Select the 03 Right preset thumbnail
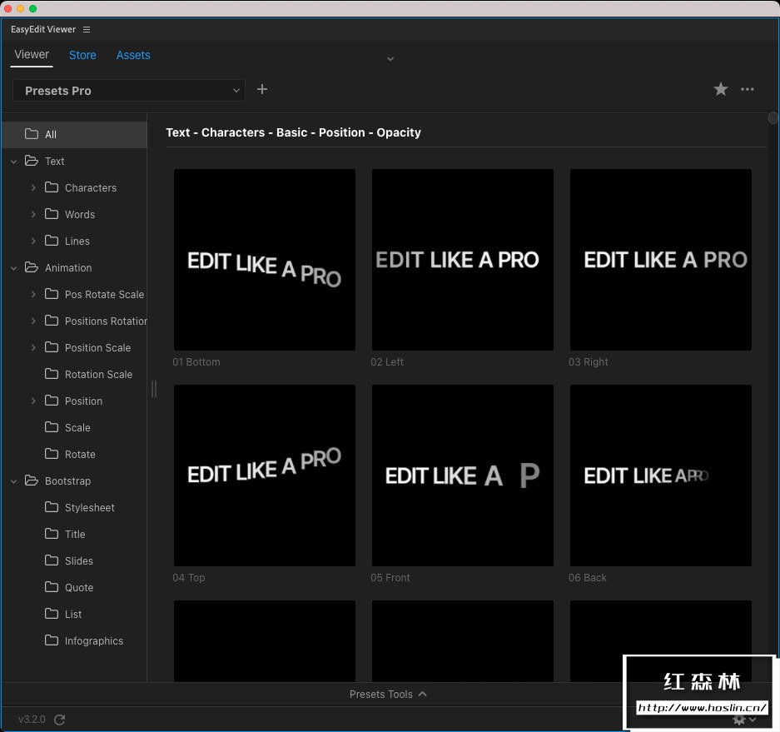 661,260
